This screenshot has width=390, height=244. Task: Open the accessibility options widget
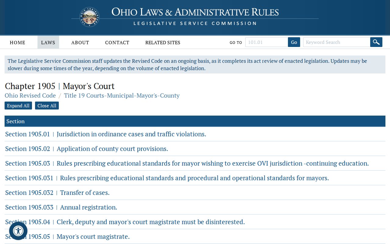(x=18, y=231)
